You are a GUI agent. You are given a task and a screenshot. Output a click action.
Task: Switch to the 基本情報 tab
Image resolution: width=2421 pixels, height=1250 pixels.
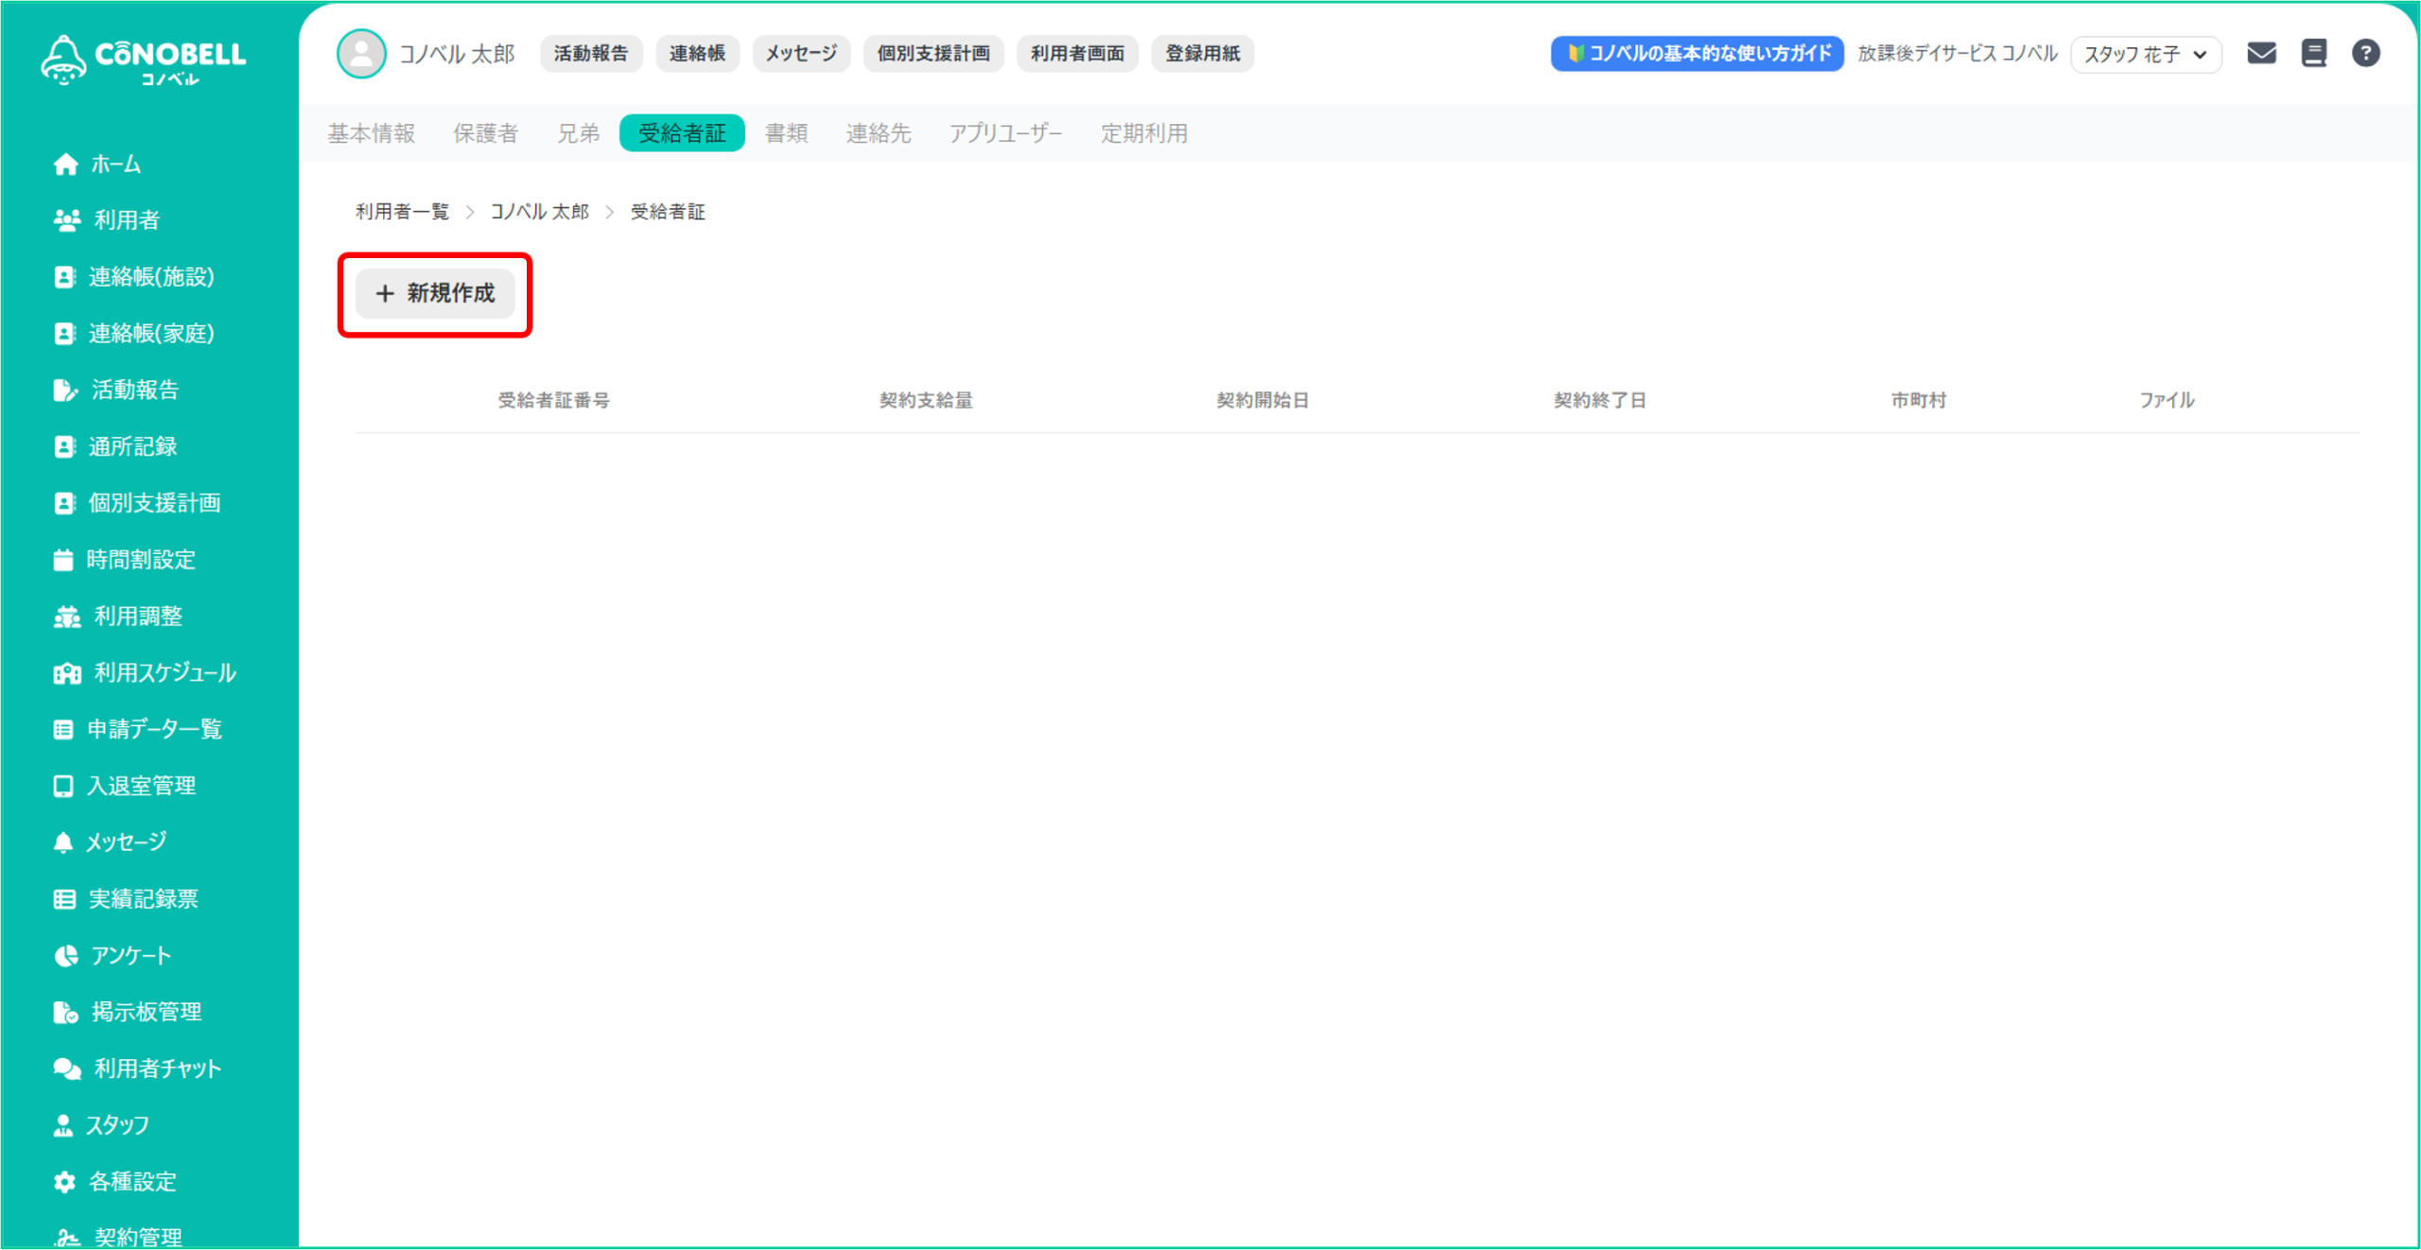click(372, 133)
